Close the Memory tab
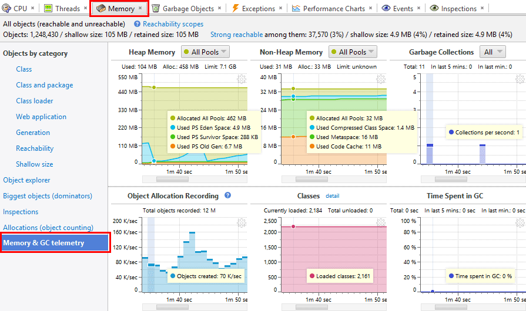Screen dimensions: 526x311 (x=140, y=8)
